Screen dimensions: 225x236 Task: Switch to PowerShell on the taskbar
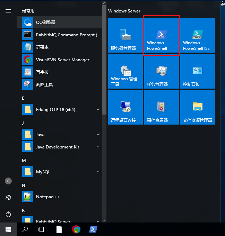point(93,229)
